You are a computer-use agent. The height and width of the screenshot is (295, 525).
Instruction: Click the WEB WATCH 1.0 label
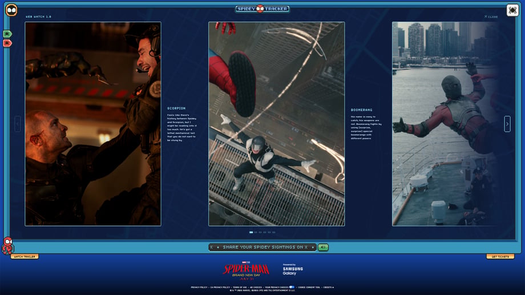click(38, 17)
